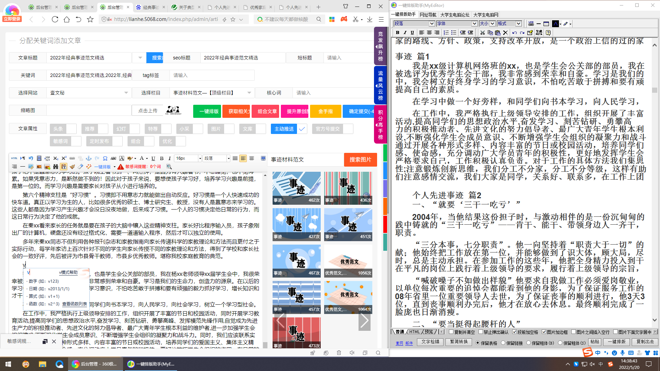The width and height of the screenshot is (660, 371).
Task: Click the Undo arrow in MyEditor
Action: coord(514,33)
